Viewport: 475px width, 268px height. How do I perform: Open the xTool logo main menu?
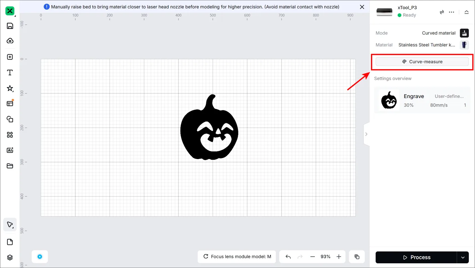[x=10, y=11]
